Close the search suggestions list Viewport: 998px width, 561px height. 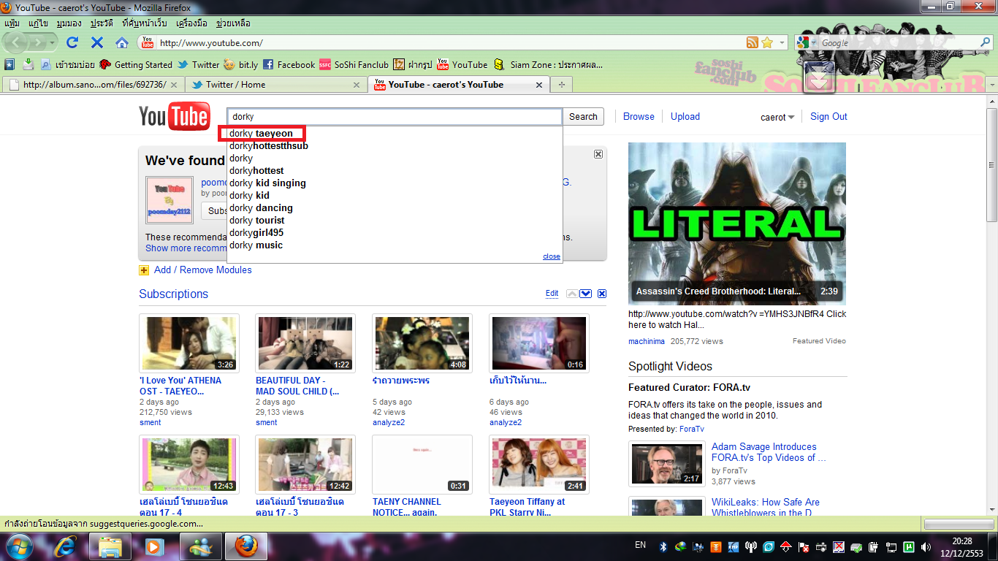point(552,256)
